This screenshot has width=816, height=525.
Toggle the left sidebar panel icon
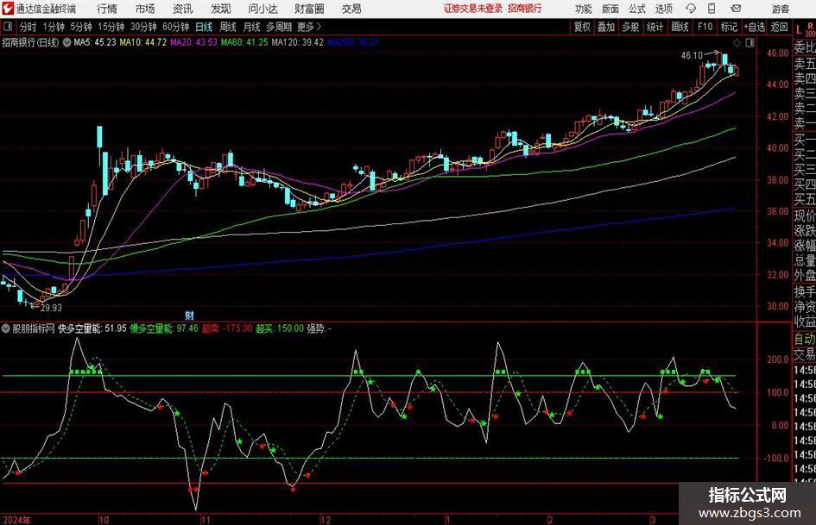(x=7, y=27)
